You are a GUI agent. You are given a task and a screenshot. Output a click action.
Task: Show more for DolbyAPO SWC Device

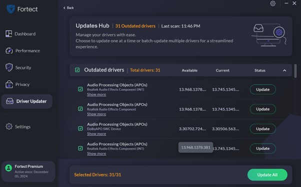[96, 134]
